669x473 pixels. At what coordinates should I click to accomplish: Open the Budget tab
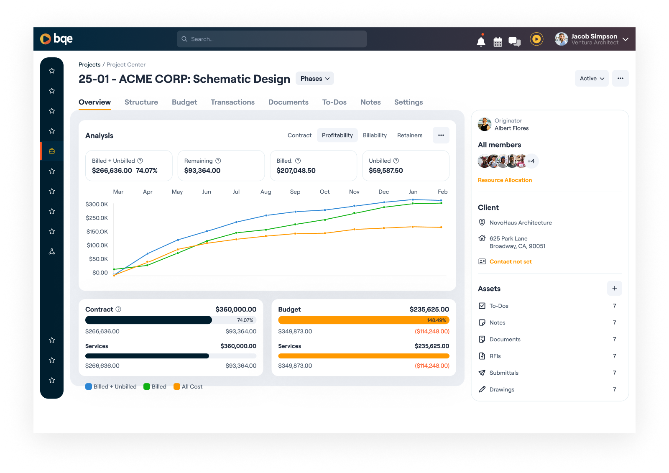tap(184, 102)
